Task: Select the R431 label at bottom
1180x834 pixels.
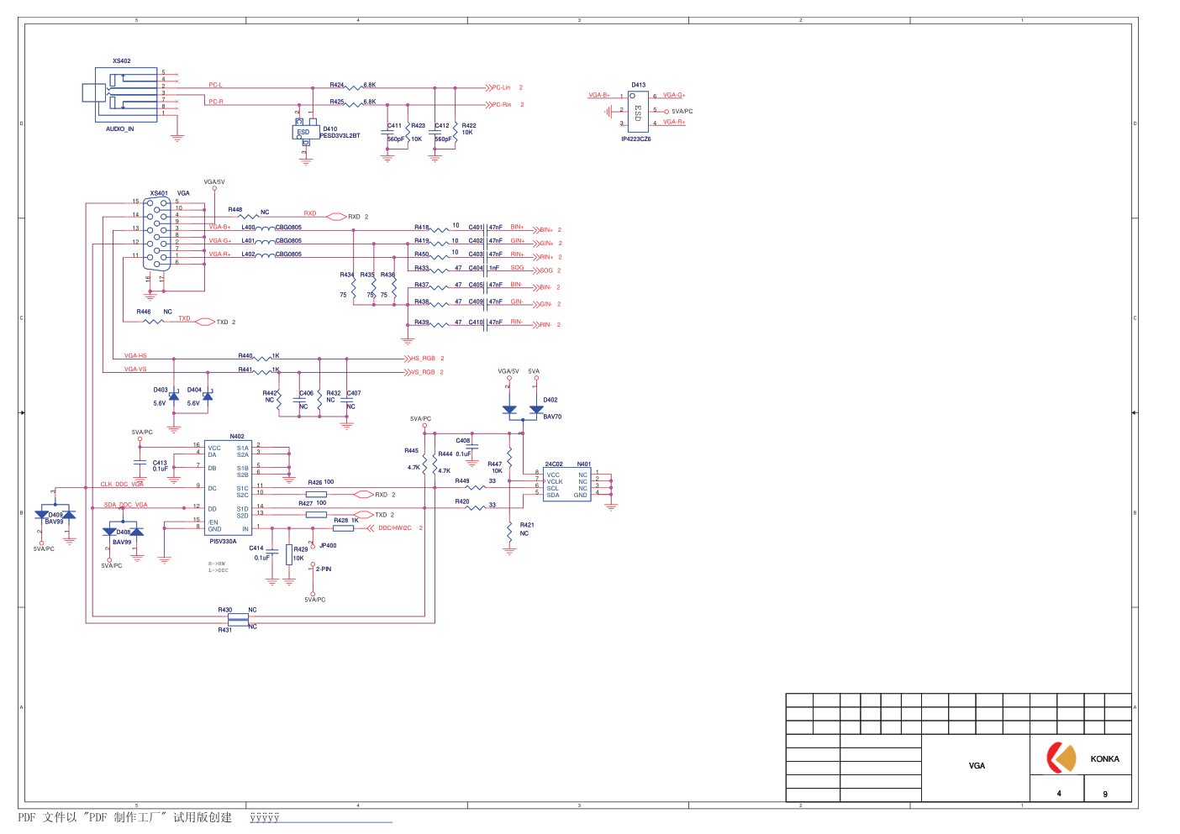Action: pyautogui.click(x=225, y=630)
